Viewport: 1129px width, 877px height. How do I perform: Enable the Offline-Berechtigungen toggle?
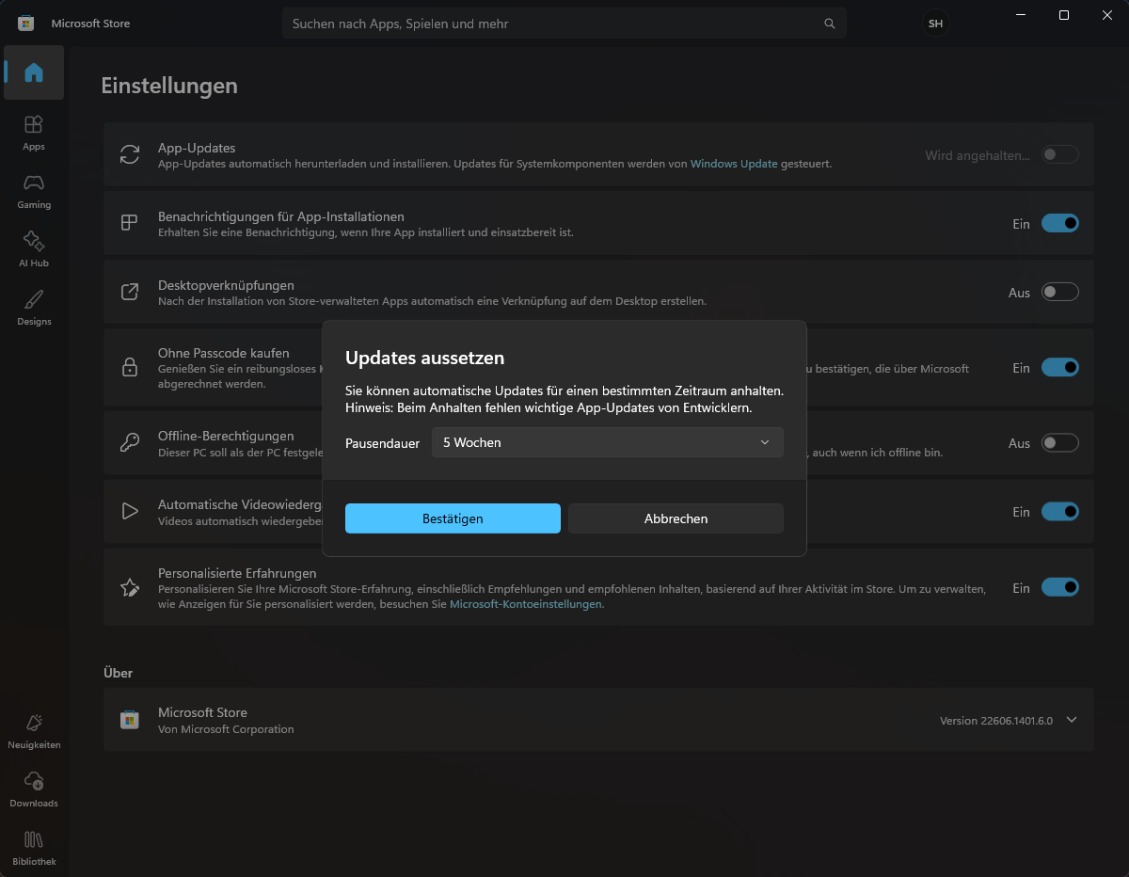1060,442
